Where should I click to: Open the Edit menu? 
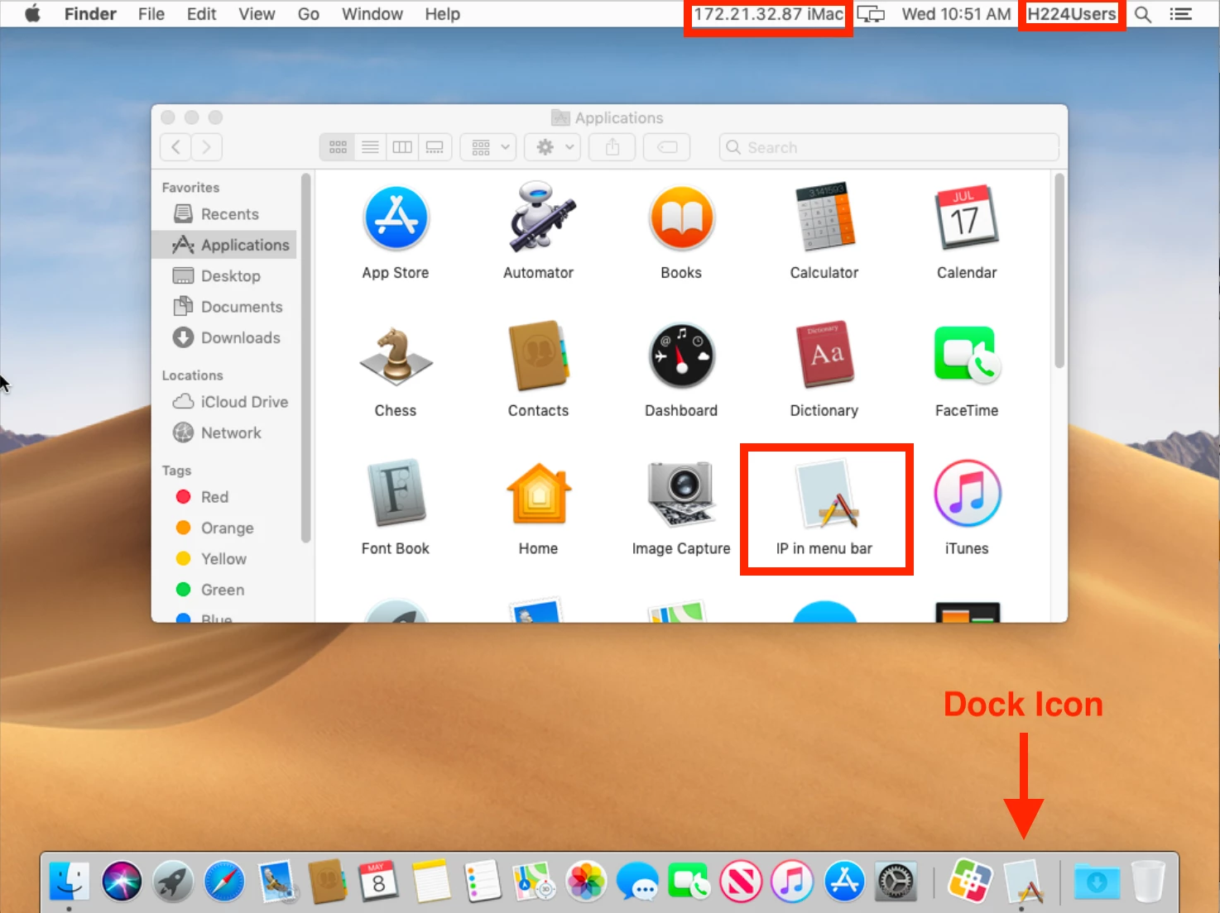coord(201,14)
